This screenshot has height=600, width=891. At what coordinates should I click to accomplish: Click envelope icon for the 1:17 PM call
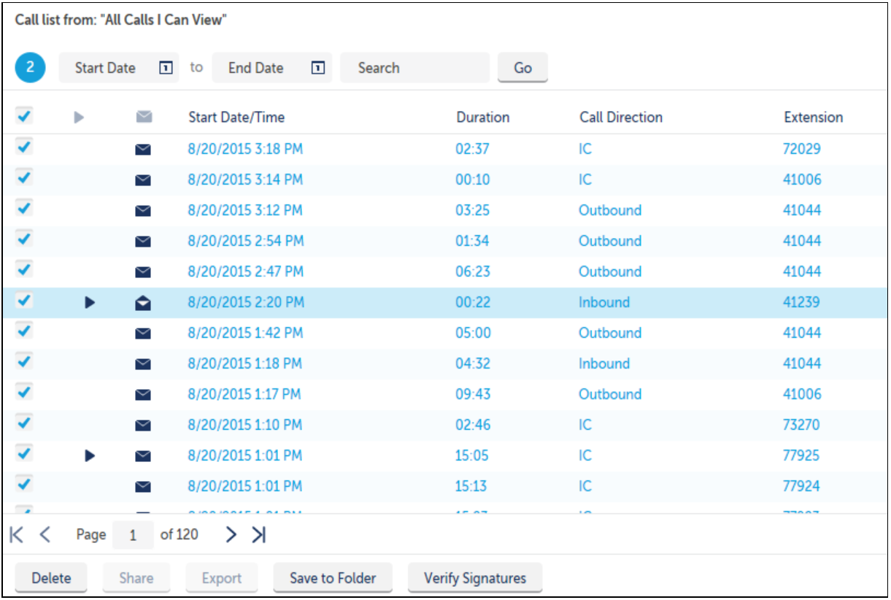[144, 395]
